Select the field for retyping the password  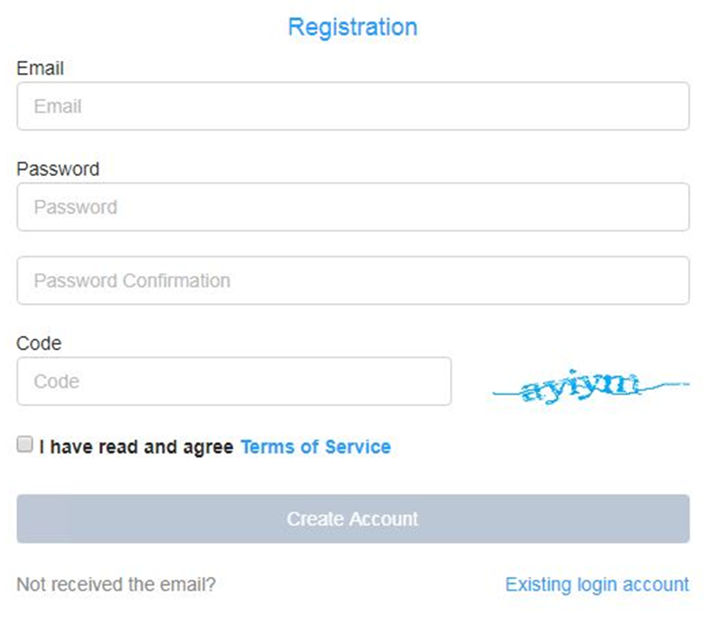[354, 280]
